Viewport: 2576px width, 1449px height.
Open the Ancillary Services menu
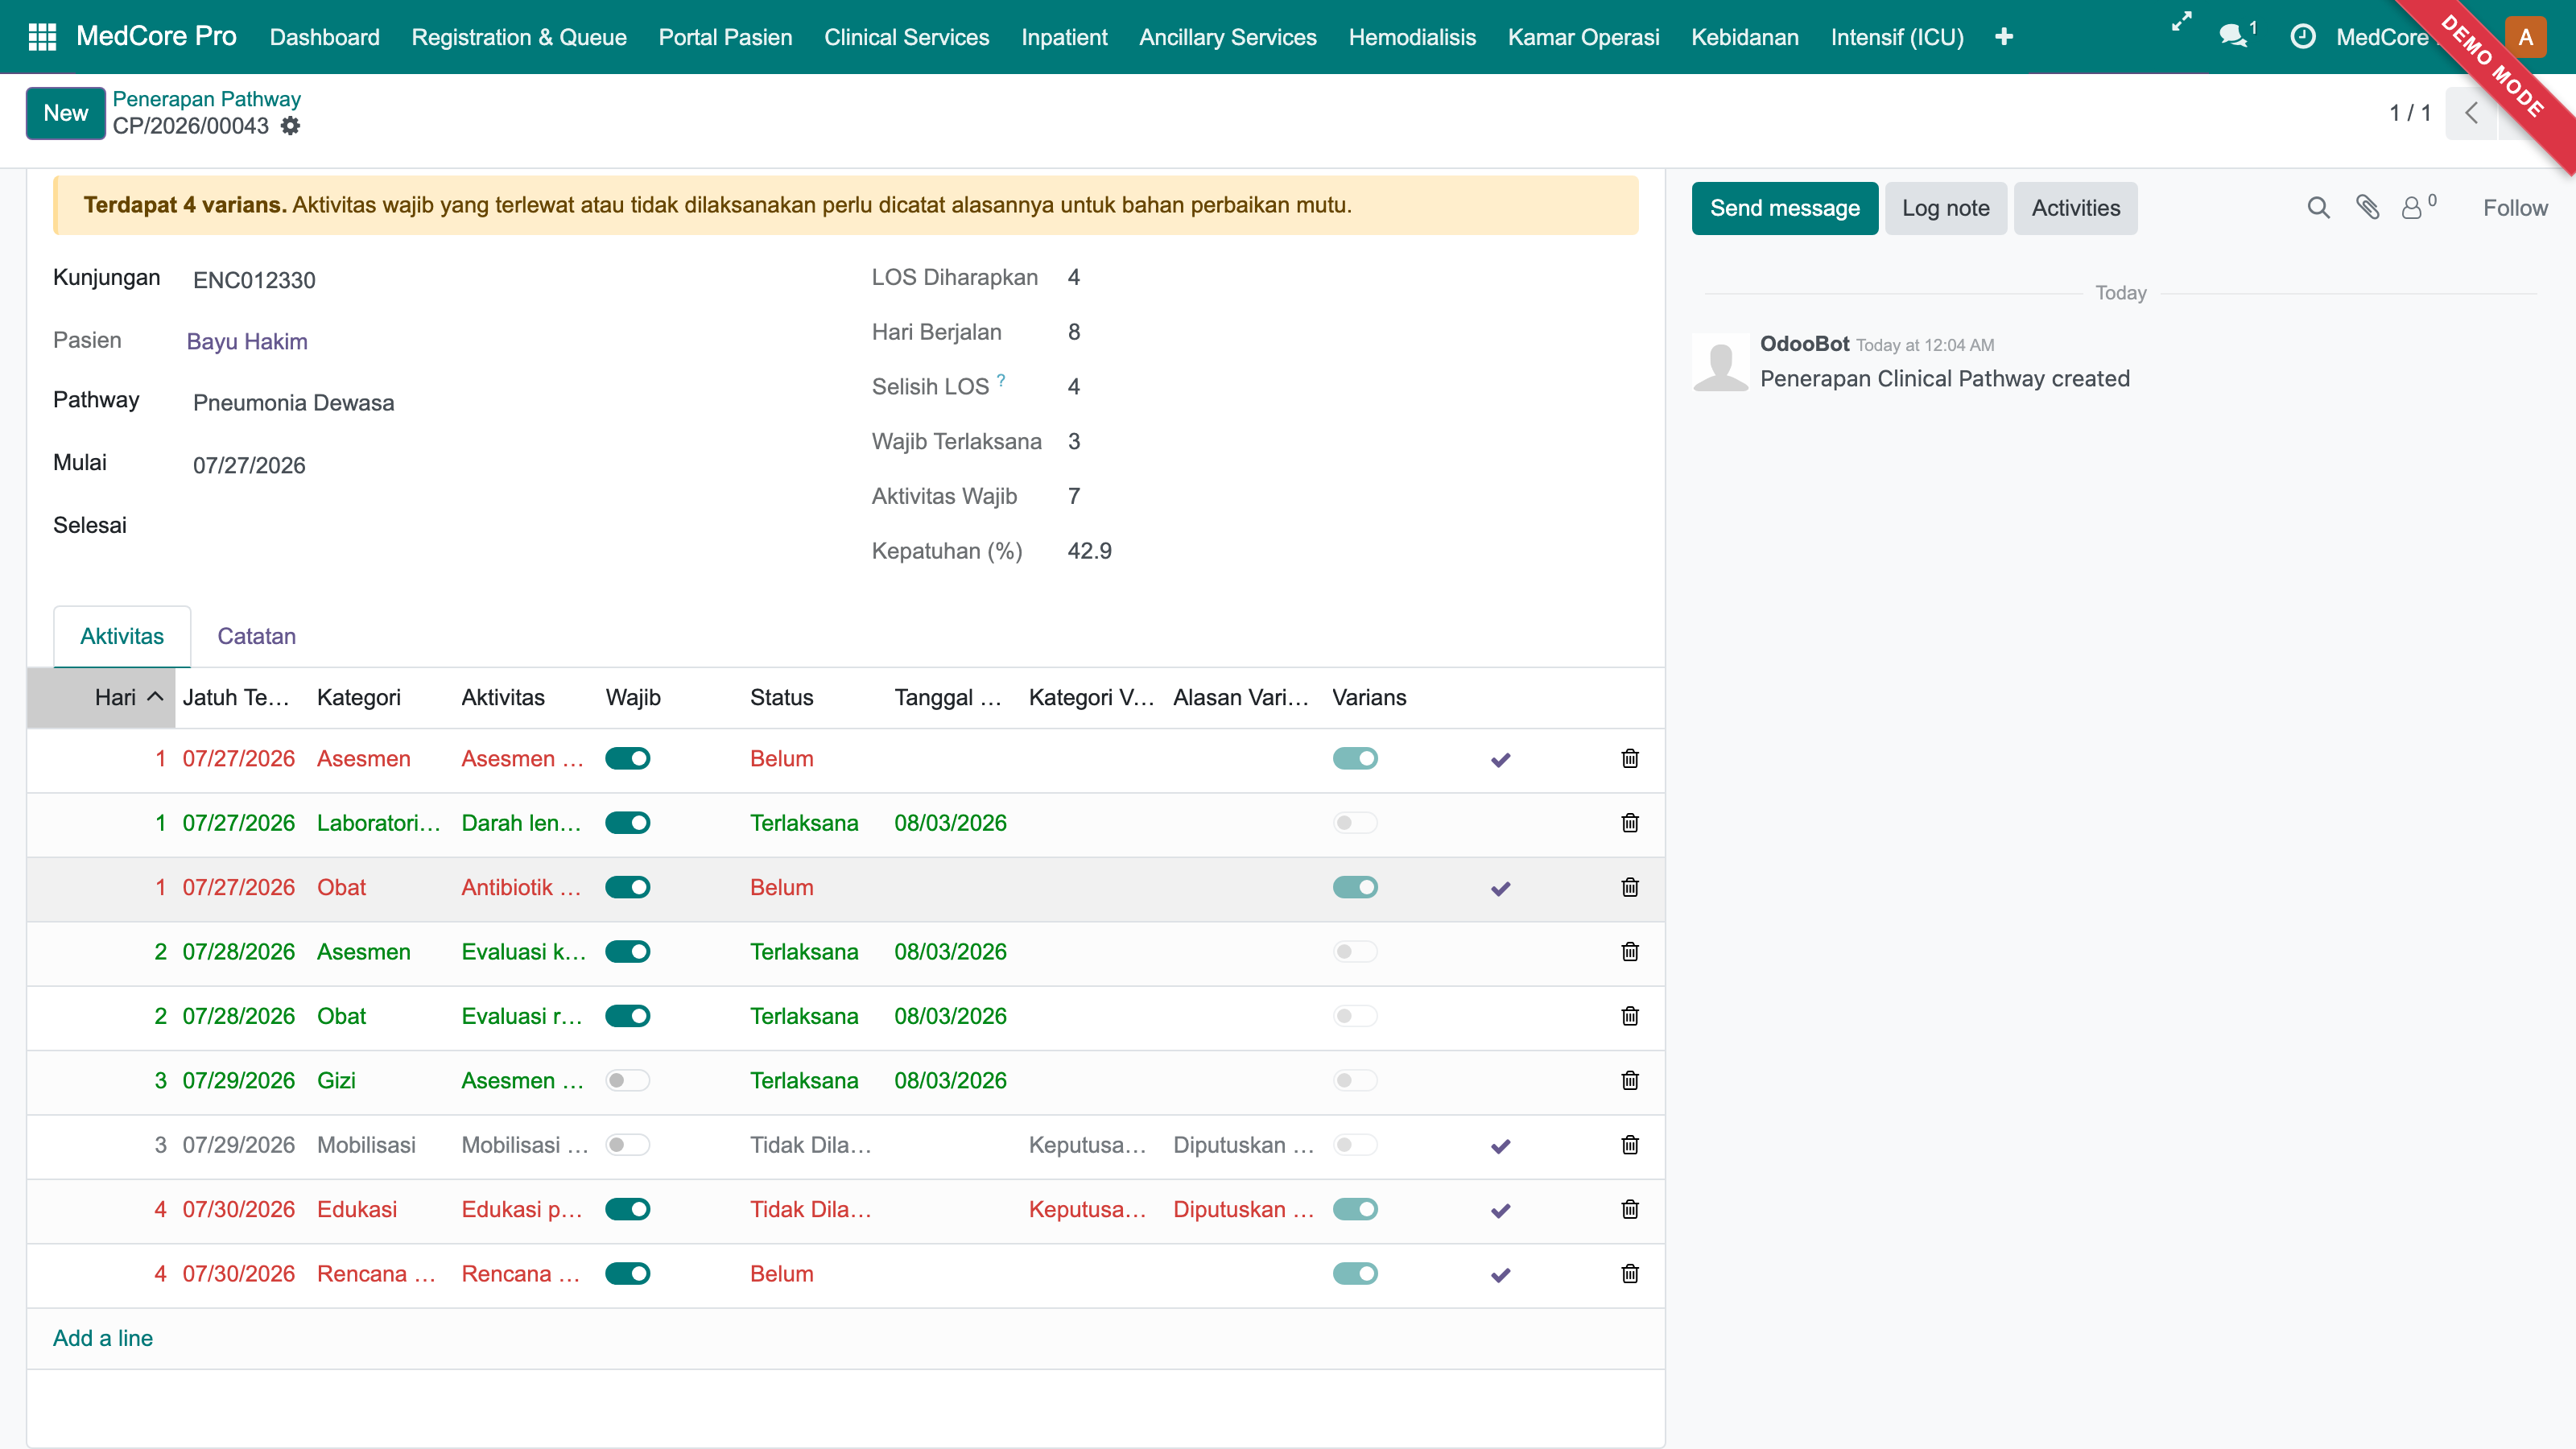coord(1228,37)
